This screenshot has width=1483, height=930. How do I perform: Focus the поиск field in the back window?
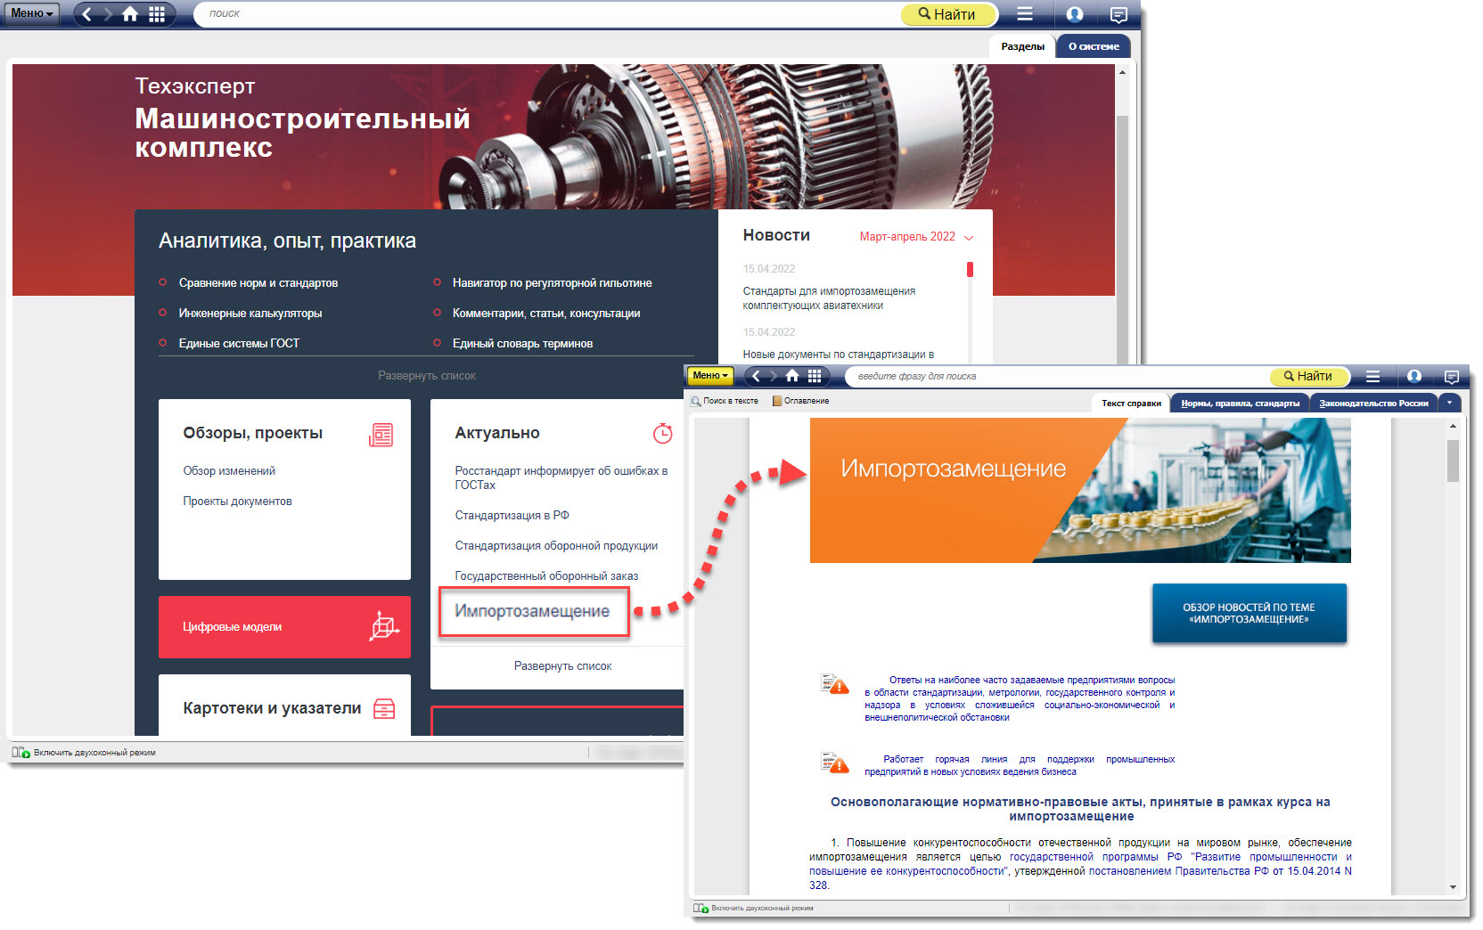[548, 14]
